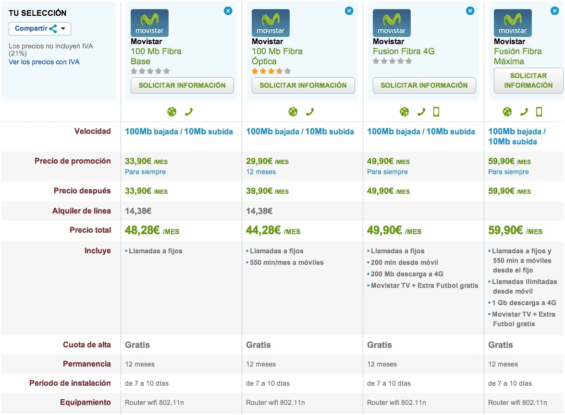This screenshot has height=415, width=565.
Task: Click the star rating of 100 Mb Fibra Óptica
Action: [271, 71]
